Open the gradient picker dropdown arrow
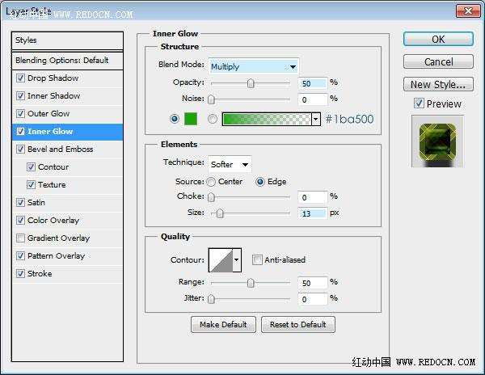 [x=316, y=119]
